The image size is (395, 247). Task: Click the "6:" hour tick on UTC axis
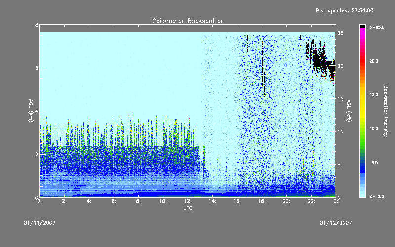tap(114, 201)
